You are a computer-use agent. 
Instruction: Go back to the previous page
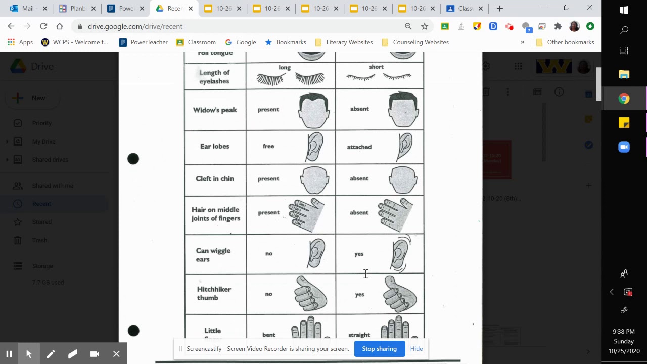point(11,26)
